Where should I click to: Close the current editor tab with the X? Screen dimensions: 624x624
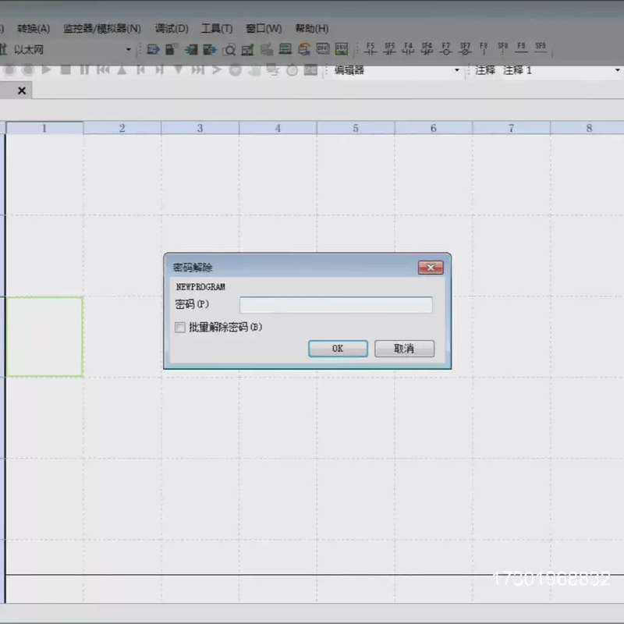coord(22,90)
